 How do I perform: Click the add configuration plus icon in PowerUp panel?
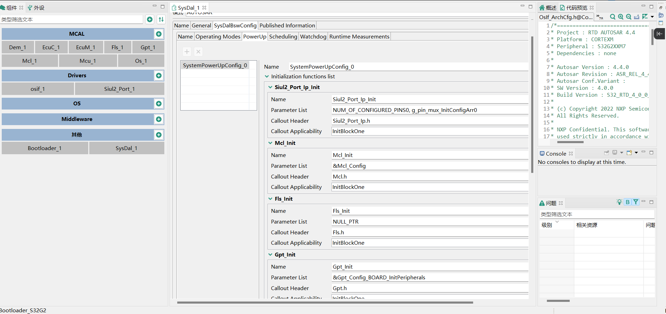(x=187, y=51)
